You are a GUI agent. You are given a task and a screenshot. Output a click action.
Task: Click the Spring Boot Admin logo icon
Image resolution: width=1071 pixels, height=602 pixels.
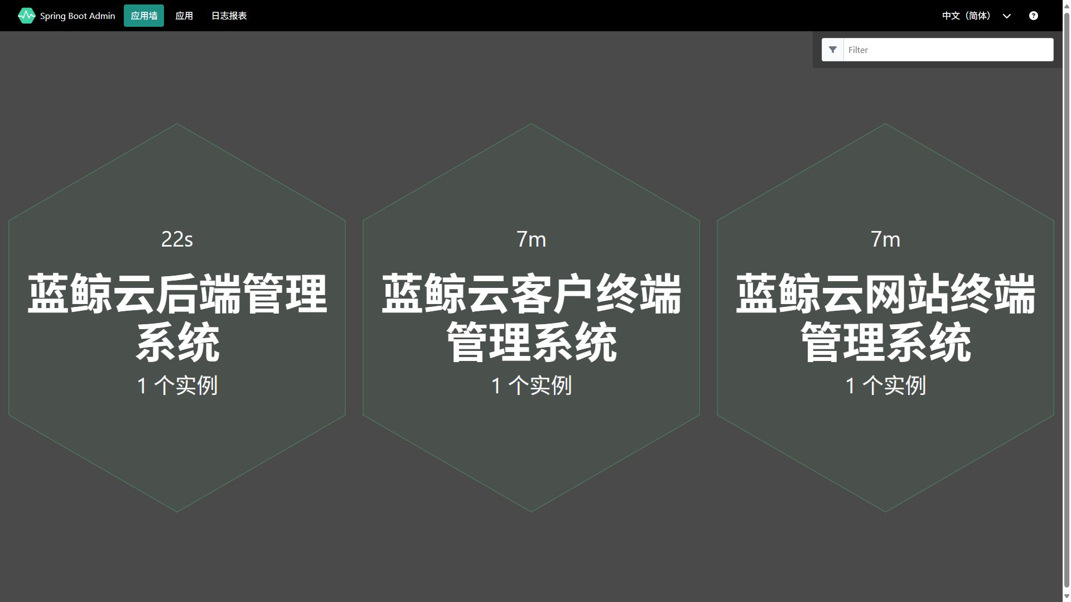(26, 16)
